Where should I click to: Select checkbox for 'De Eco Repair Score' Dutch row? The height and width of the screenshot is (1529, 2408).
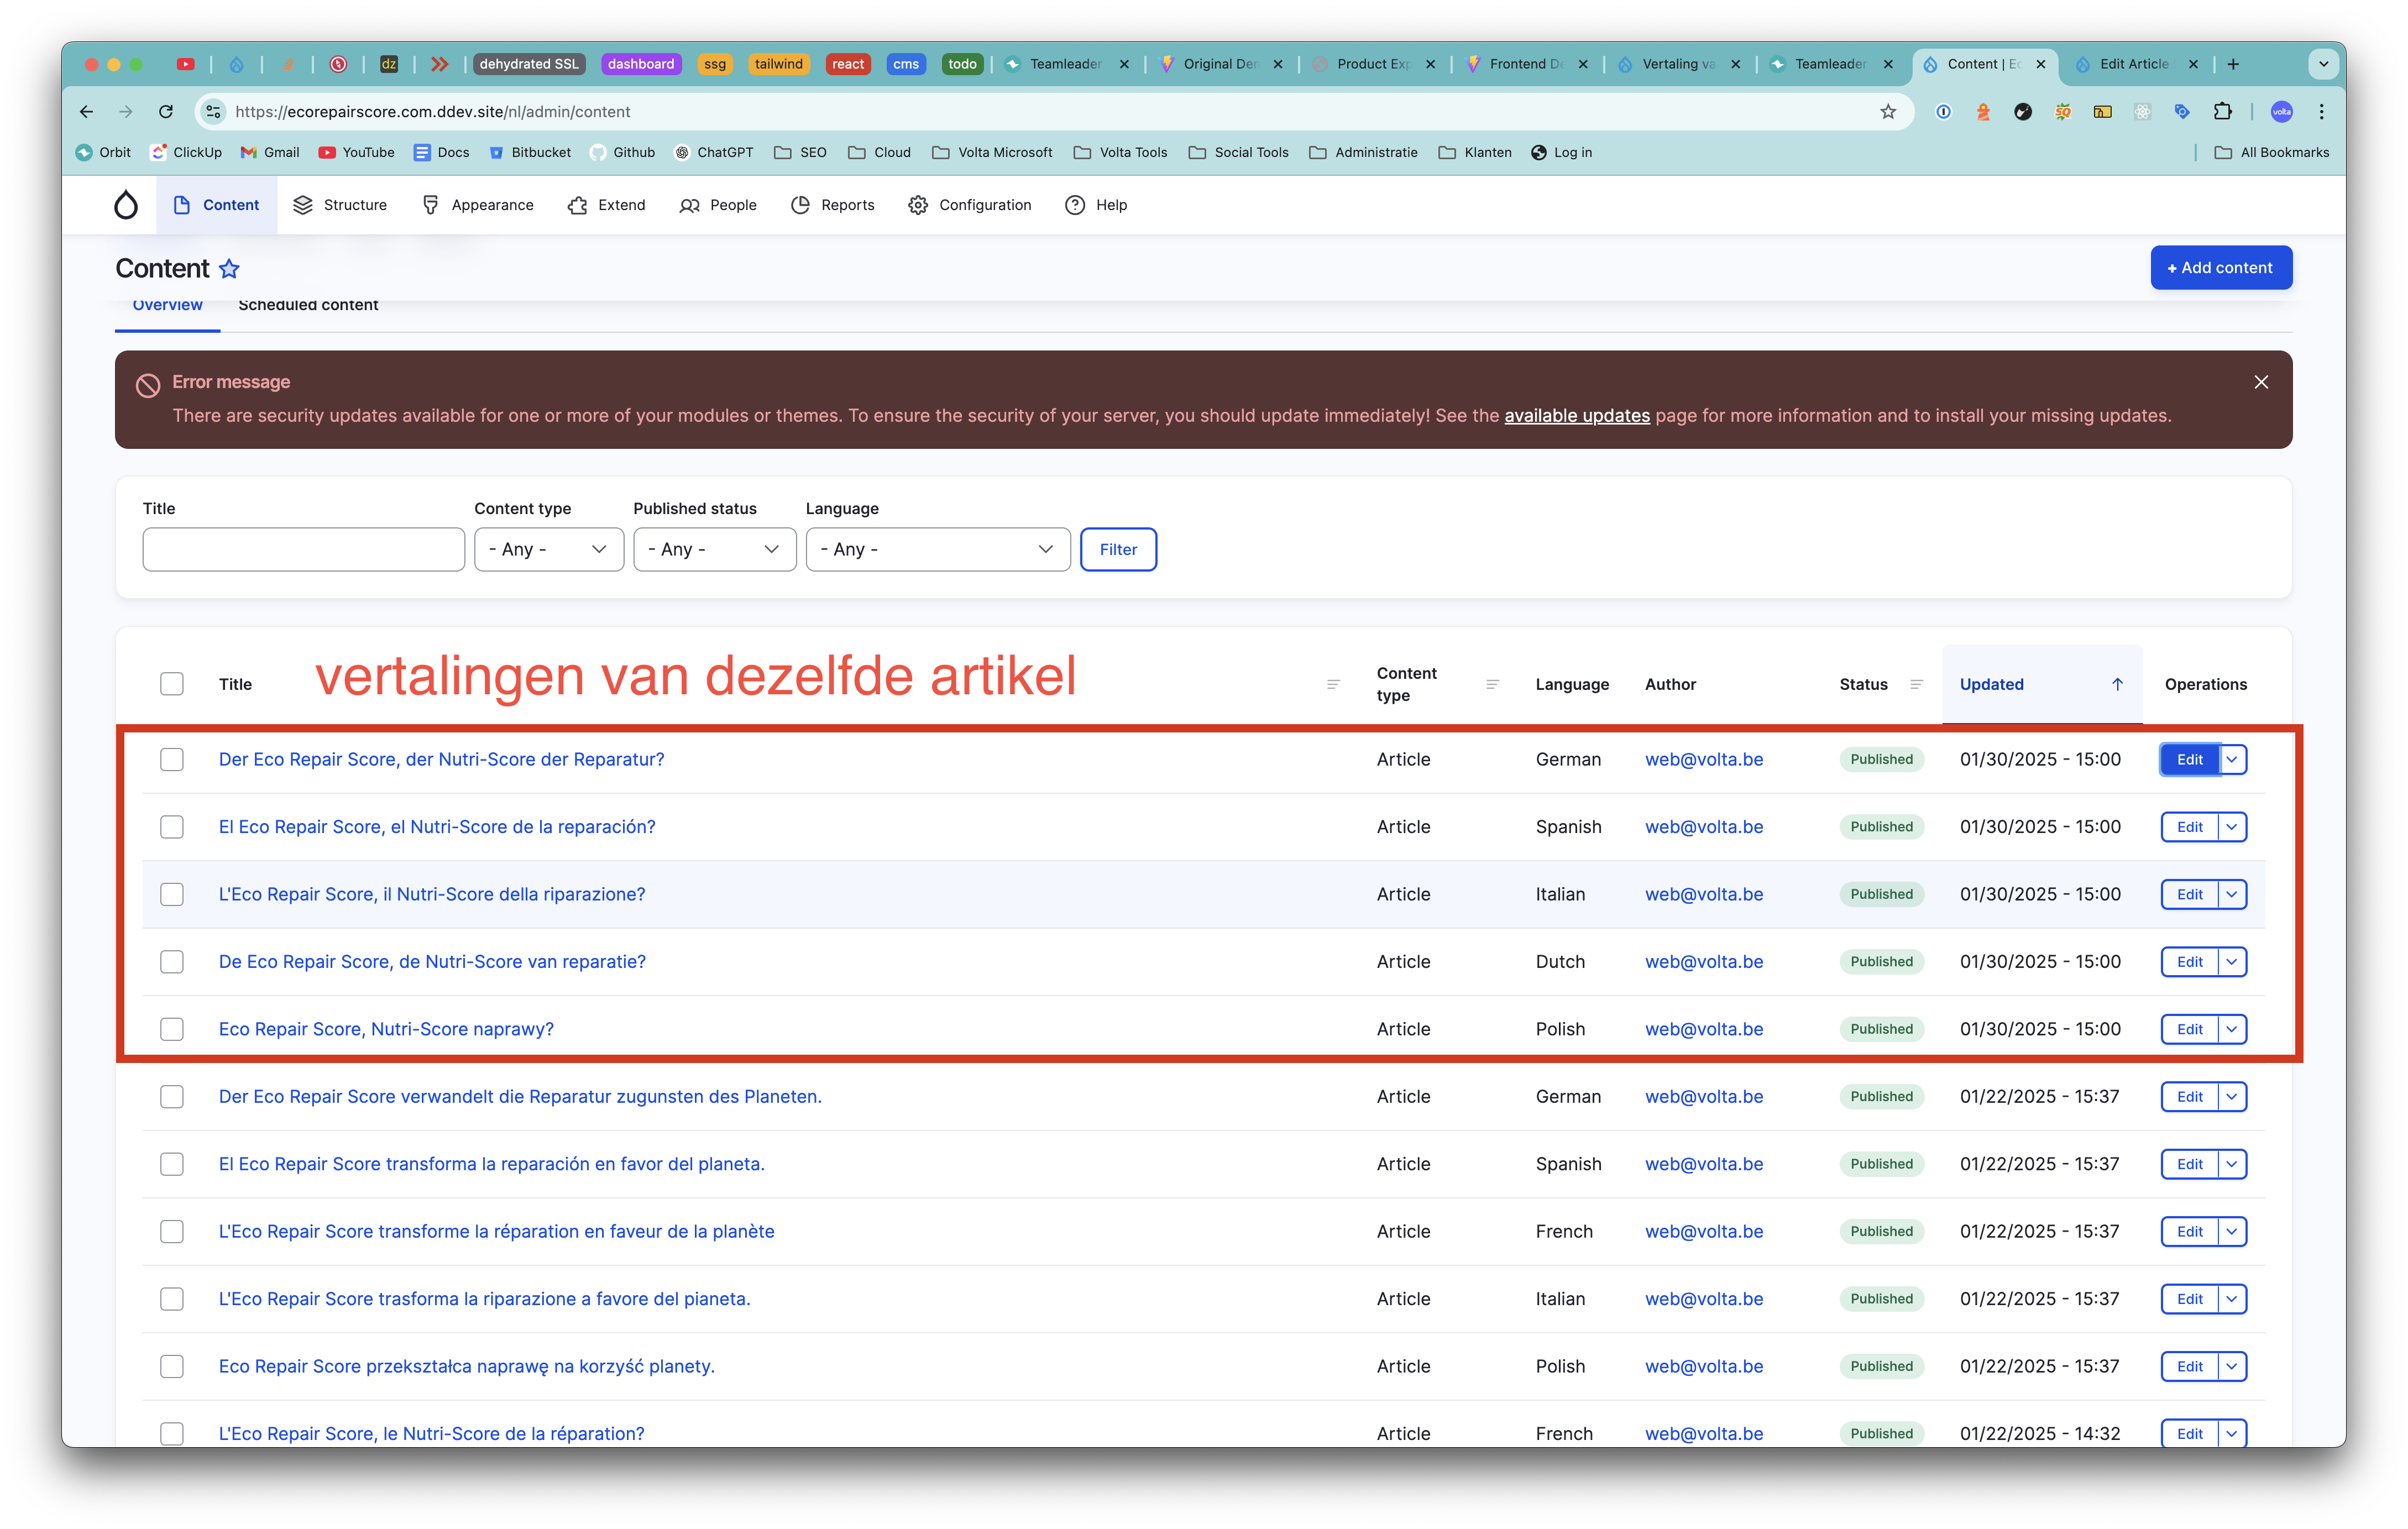tap(172, 962)
